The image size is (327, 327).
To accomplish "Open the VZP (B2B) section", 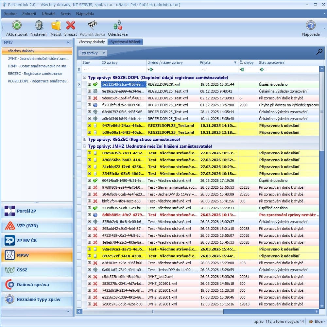I will (x=37, y=226).
